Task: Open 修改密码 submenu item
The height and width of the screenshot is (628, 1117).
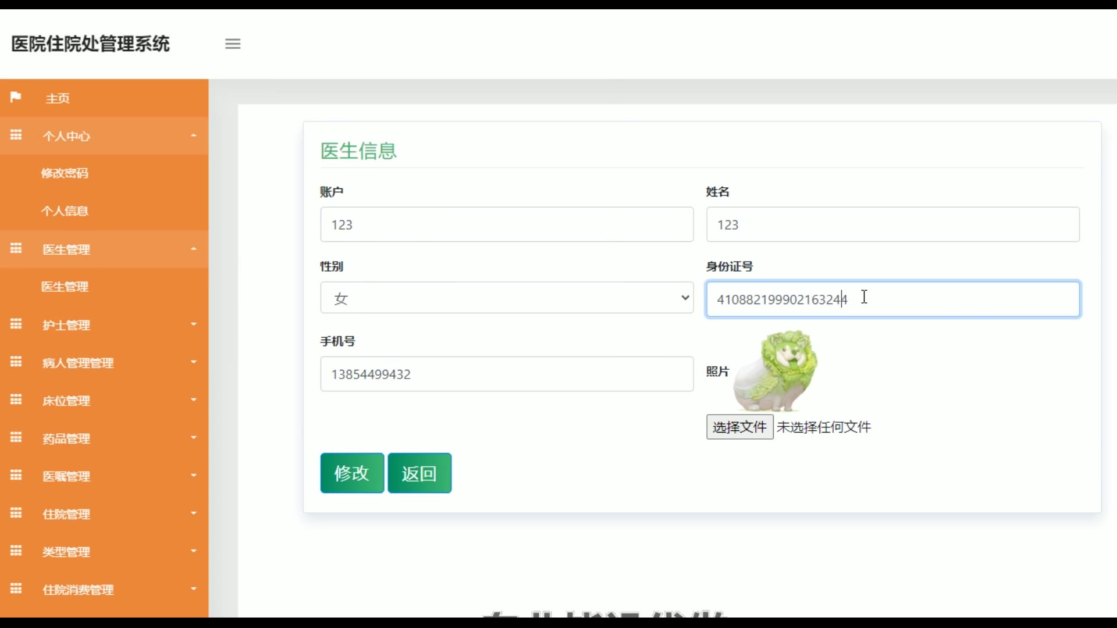Action: tap(65, 173)
